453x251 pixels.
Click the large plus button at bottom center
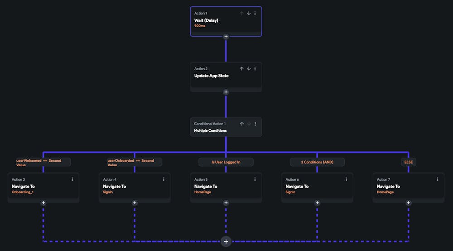(226, 241)
